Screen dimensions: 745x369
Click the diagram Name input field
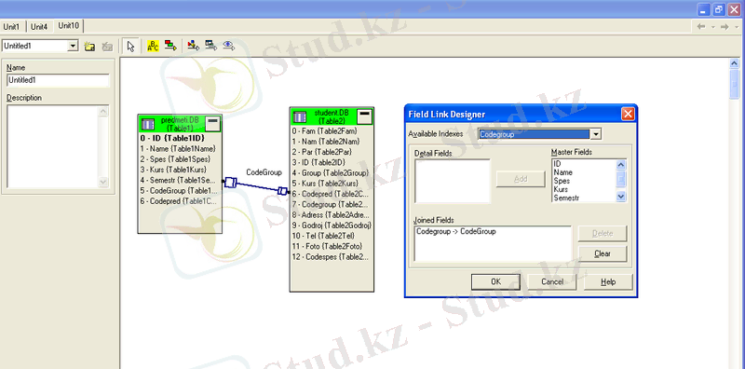[58, 80]
